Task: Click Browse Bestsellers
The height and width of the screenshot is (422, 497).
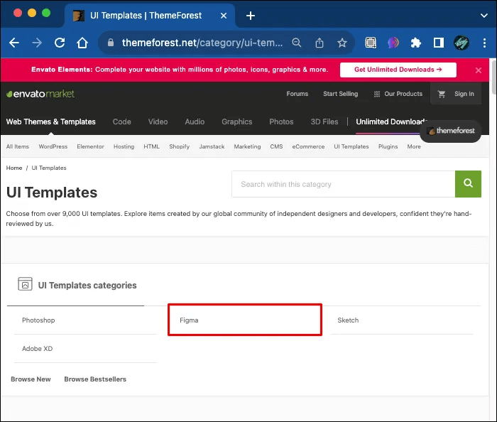Action: pos(95,379)
